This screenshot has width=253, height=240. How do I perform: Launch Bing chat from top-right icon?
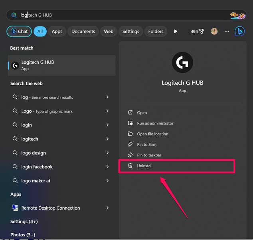click(239, 31)
